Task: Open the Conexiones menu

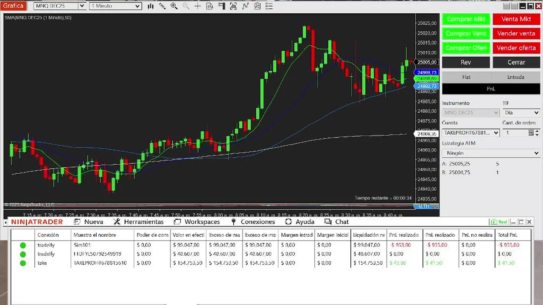Action: pyautogui.click(x=252, y=222)
